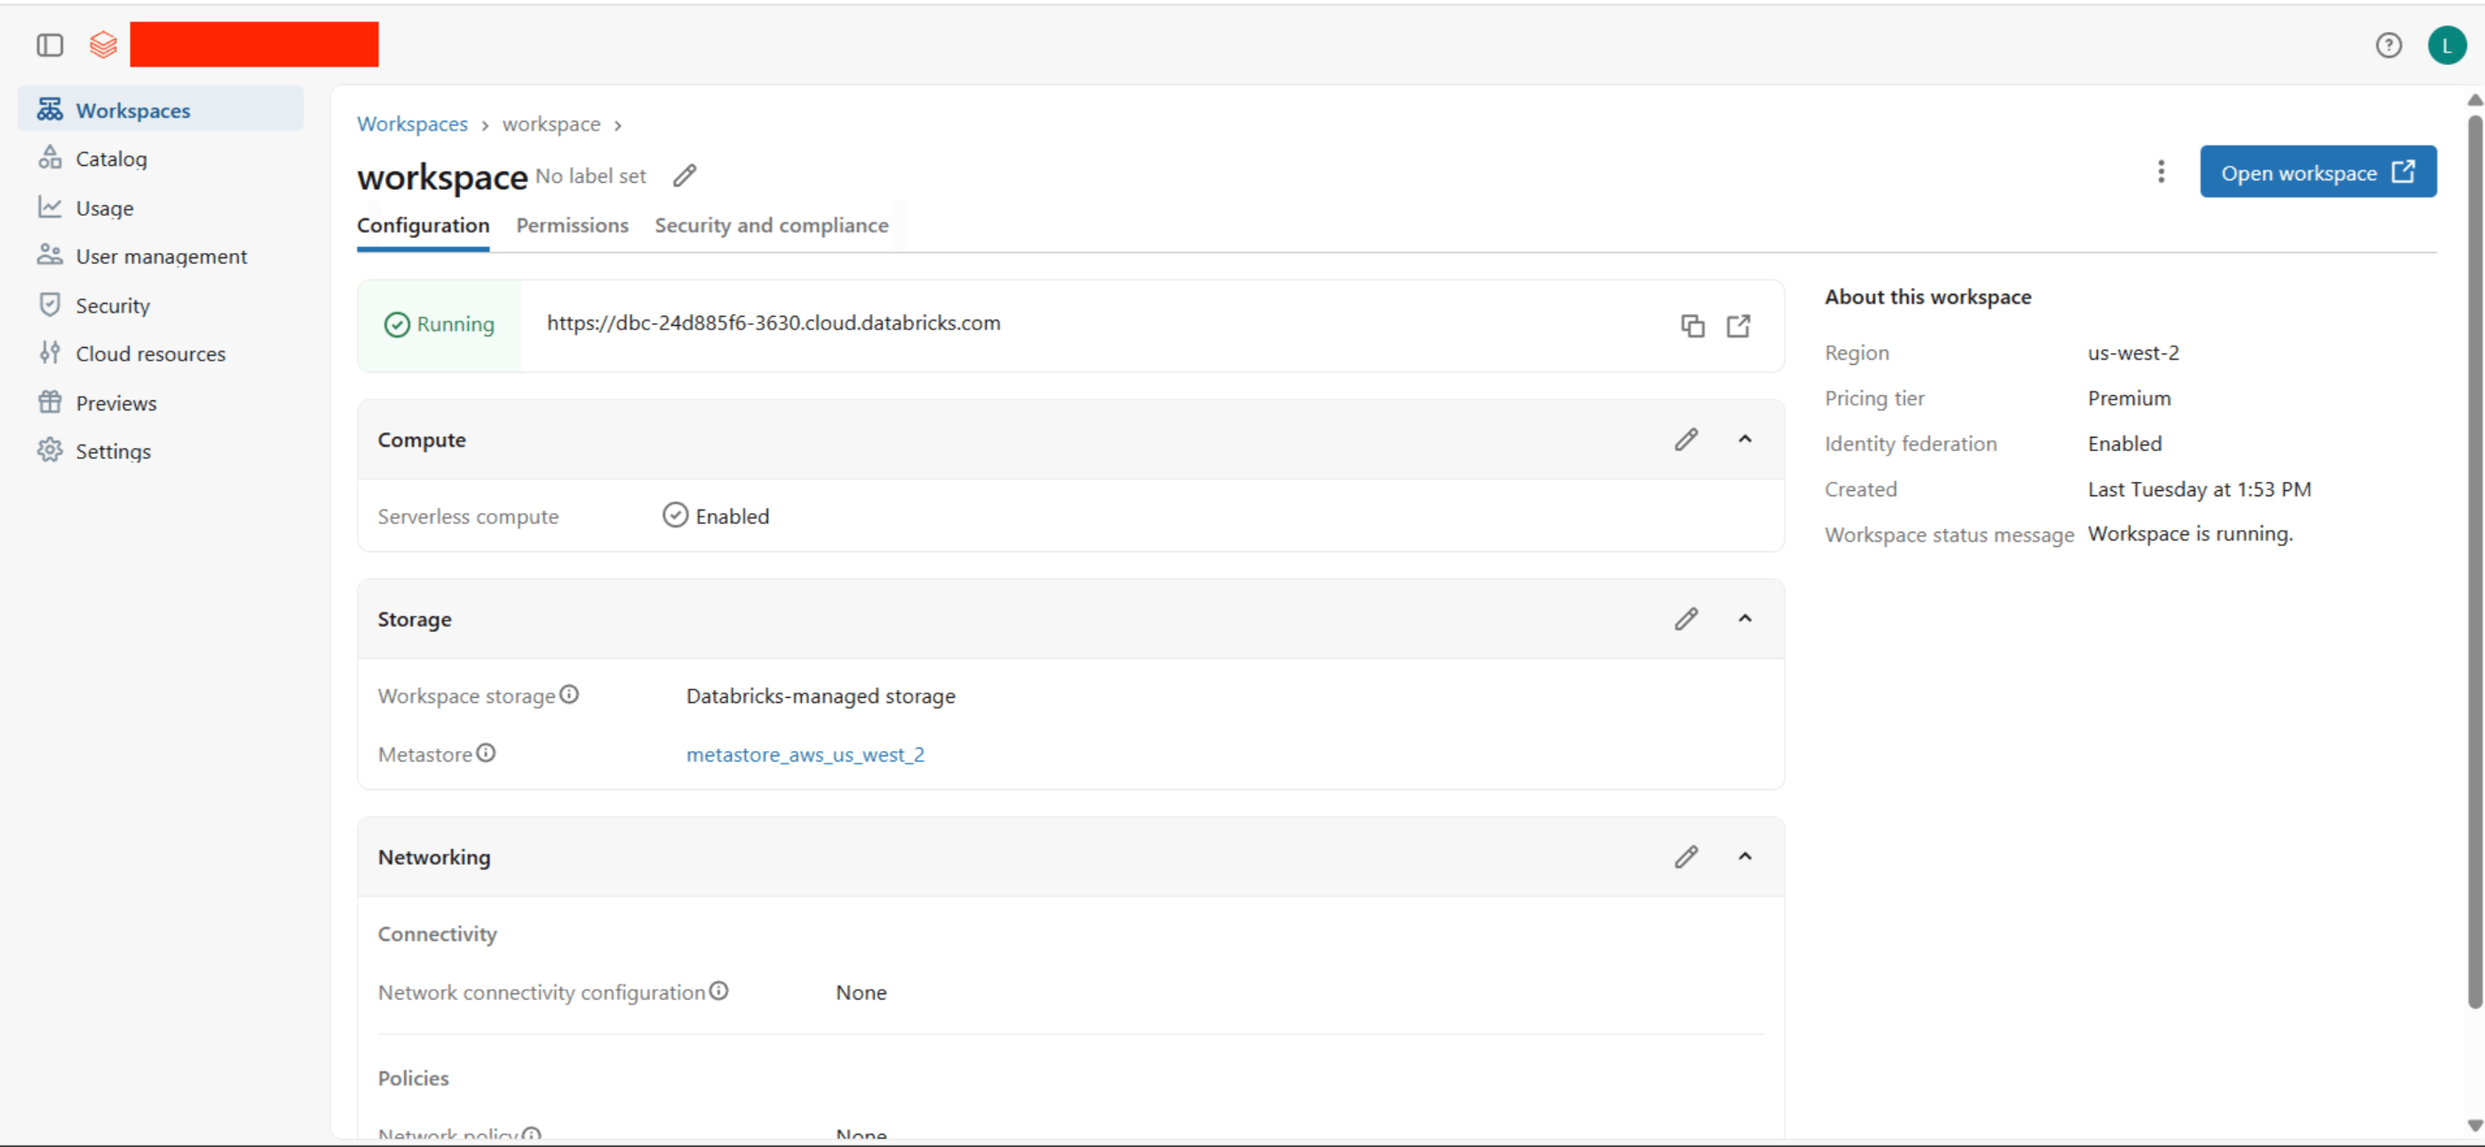Screen dimensions: 2485x1147
Task: Click the scrollbar down arrow
Action: pyautogui.click(x=2474, y=1125)
